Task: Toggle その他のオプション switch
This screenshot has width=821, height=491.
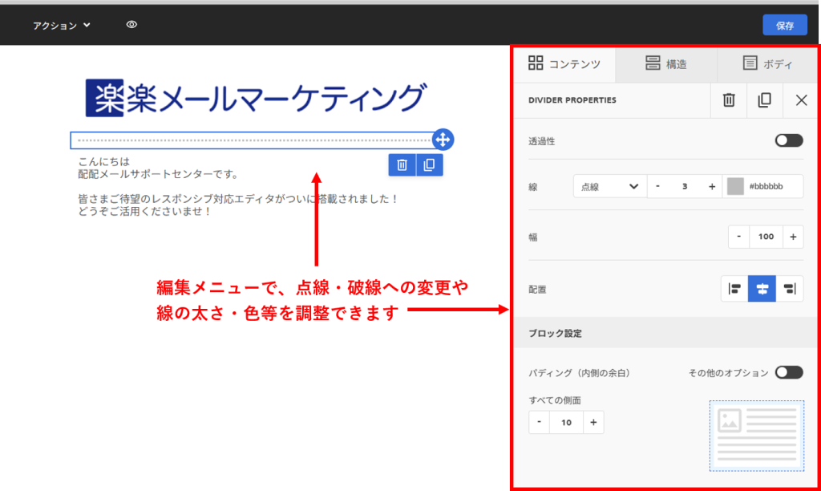Action: [x=789, y=372]
